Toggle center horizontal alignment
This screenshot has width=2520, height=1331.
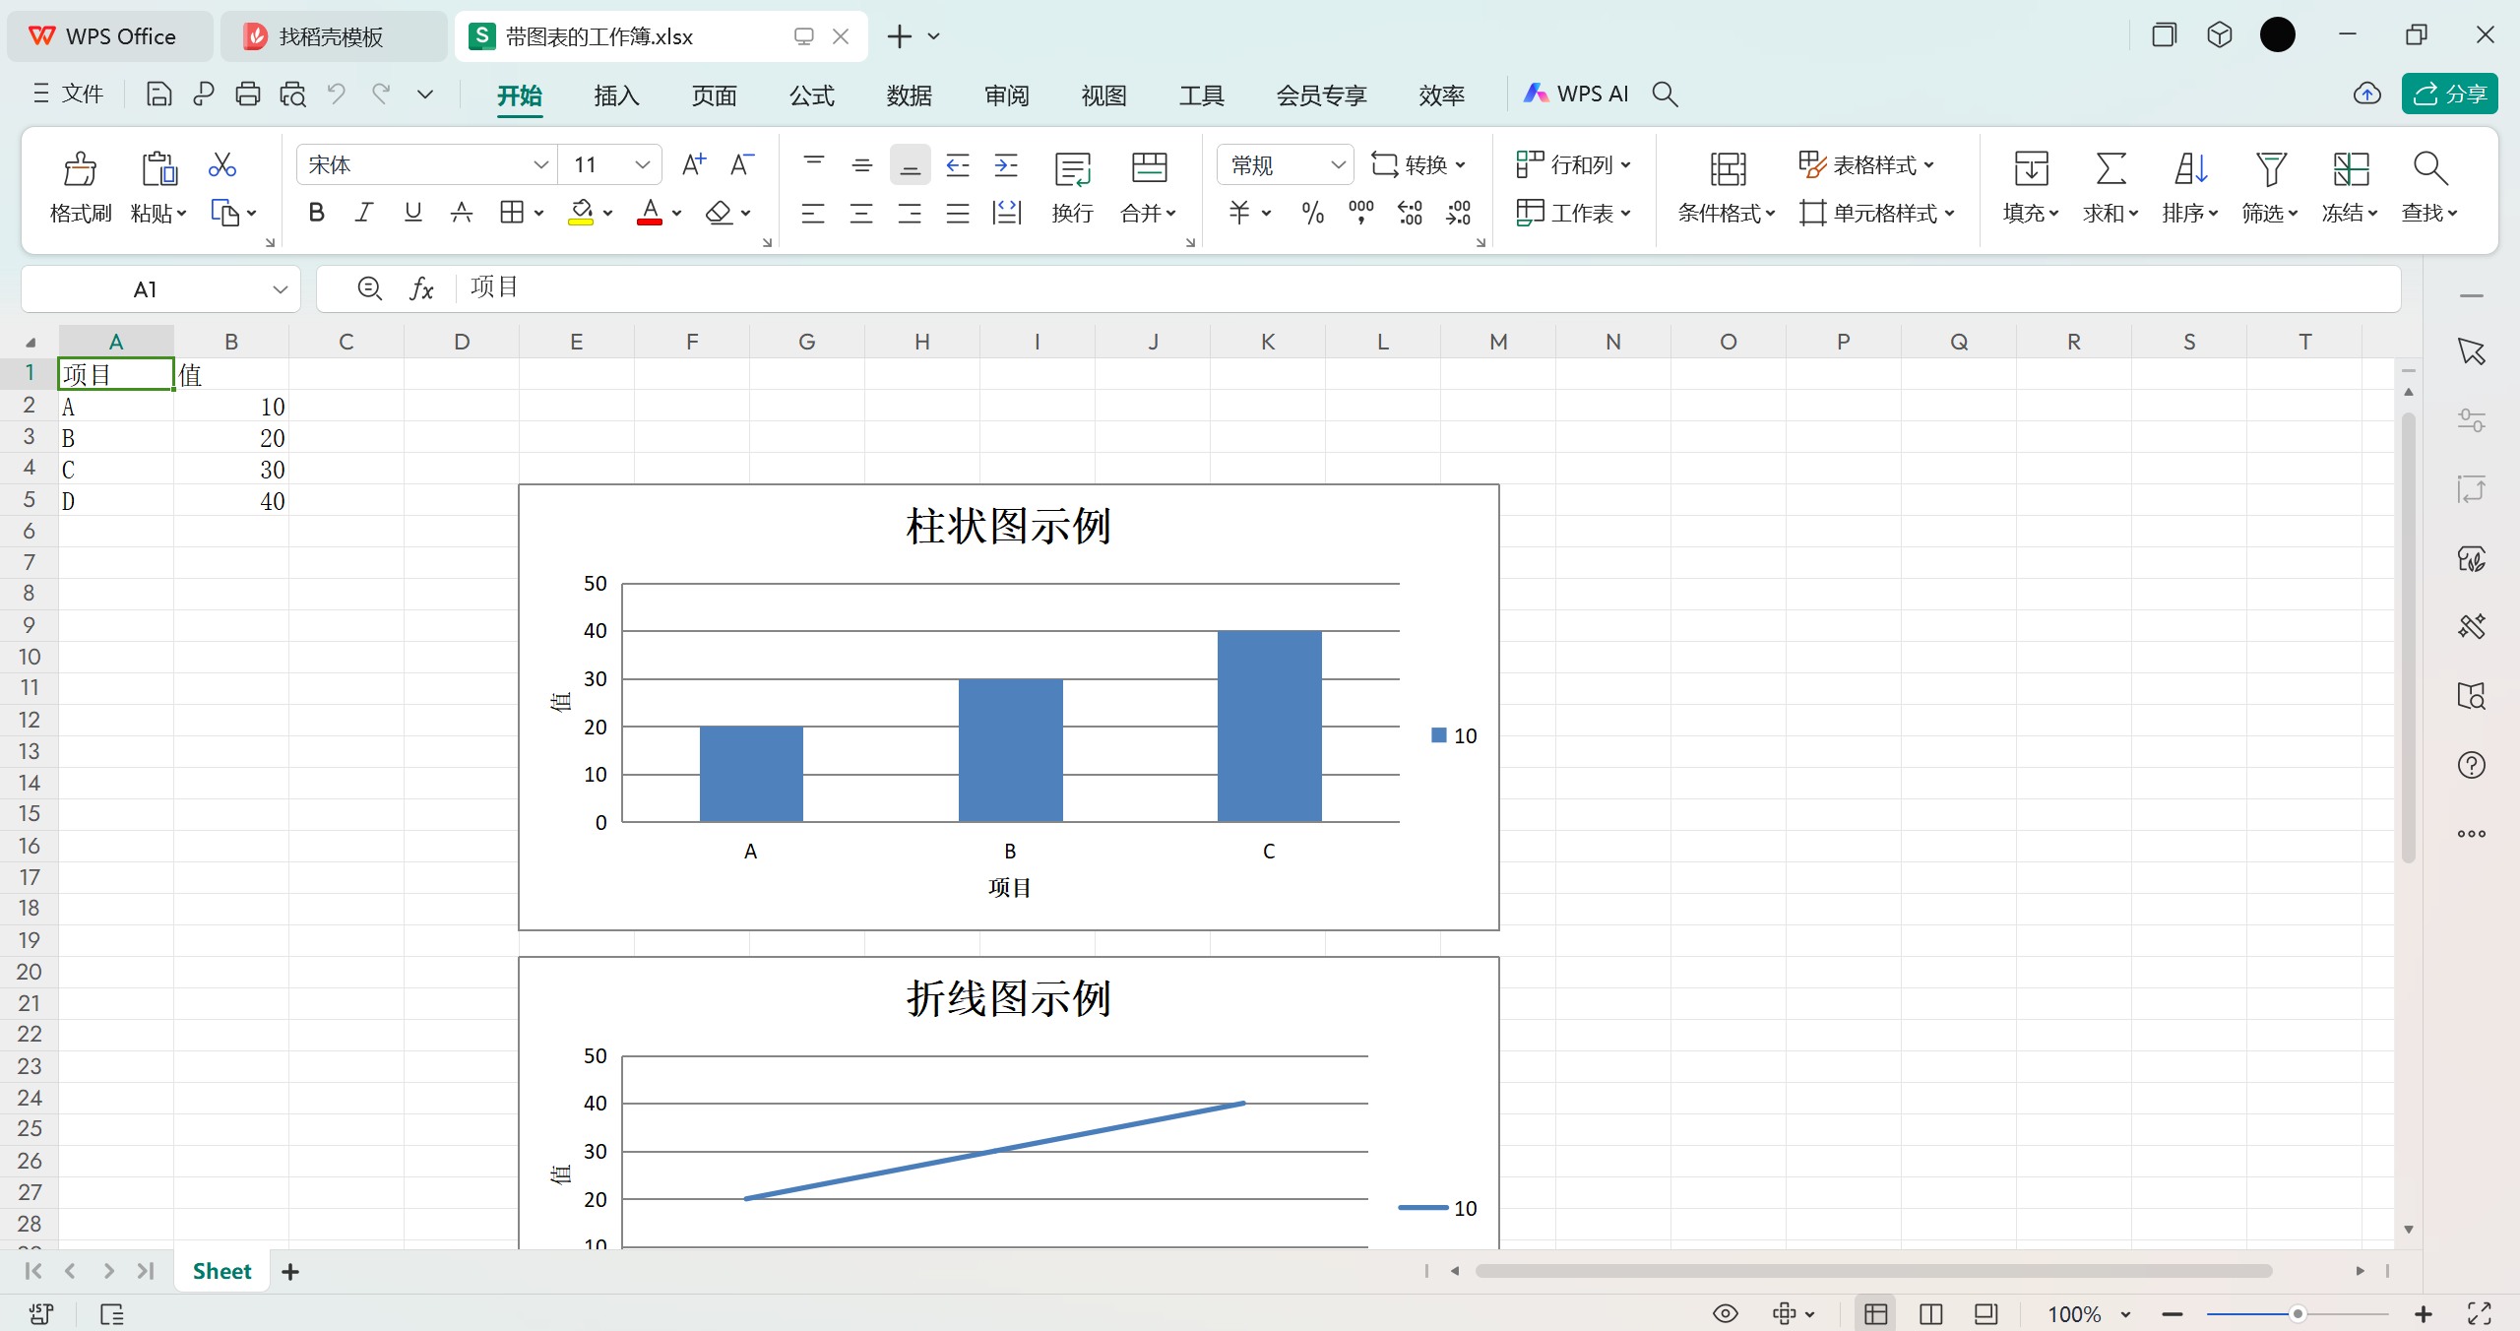pyautogui.click(x=861, y=213)
